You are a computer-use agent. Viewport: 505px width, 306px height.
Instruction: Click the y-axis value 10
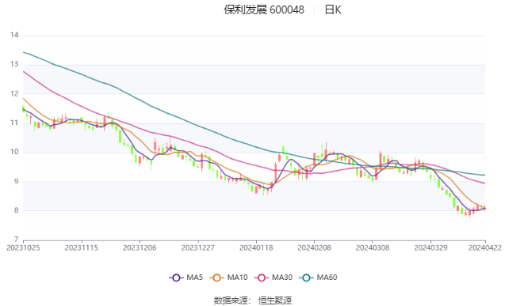point(14,152)
